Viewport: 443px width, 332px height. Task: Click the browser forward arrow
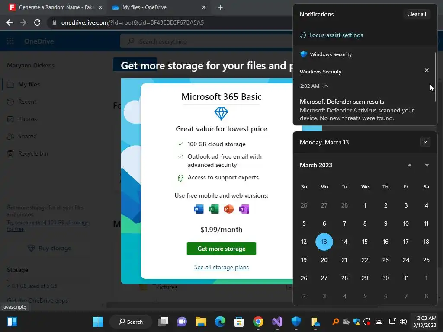(23, 22)
